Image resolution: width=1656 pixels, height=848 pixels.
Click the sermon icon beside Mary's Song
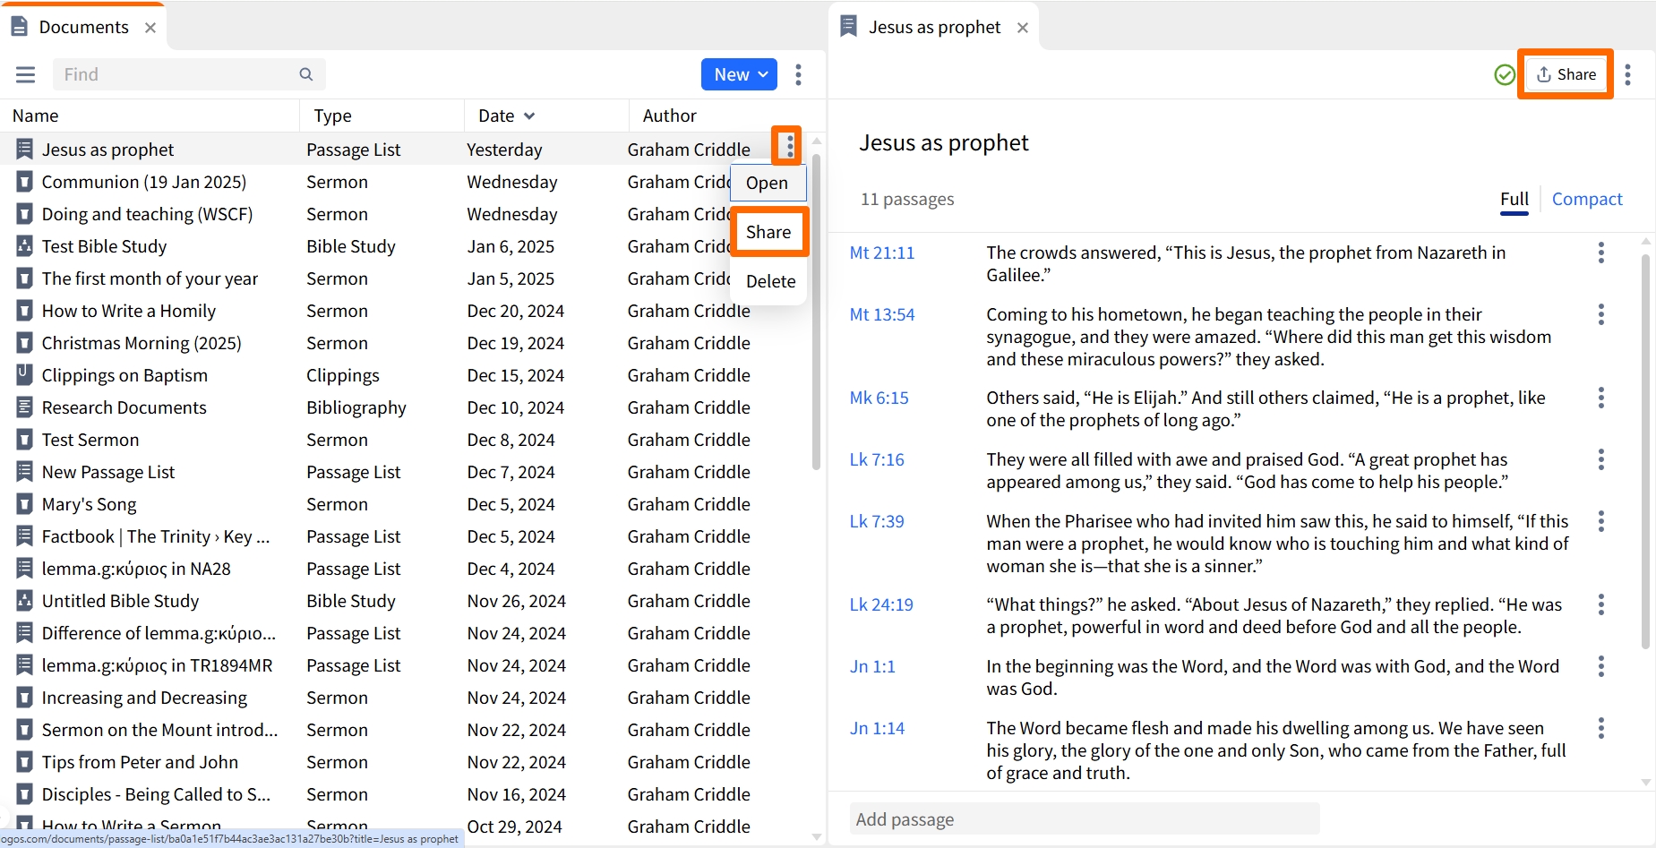[x=24, y=504]
